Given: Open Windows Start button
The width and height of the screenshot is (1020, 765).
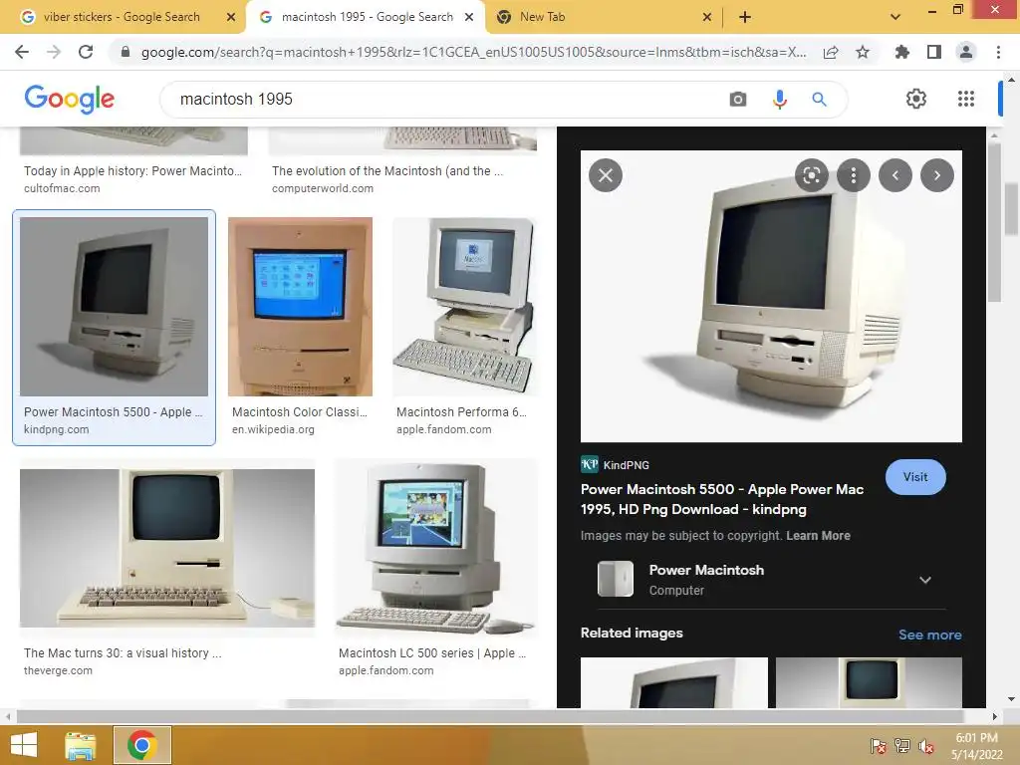Looking at the screenshot, I should 24,745.
